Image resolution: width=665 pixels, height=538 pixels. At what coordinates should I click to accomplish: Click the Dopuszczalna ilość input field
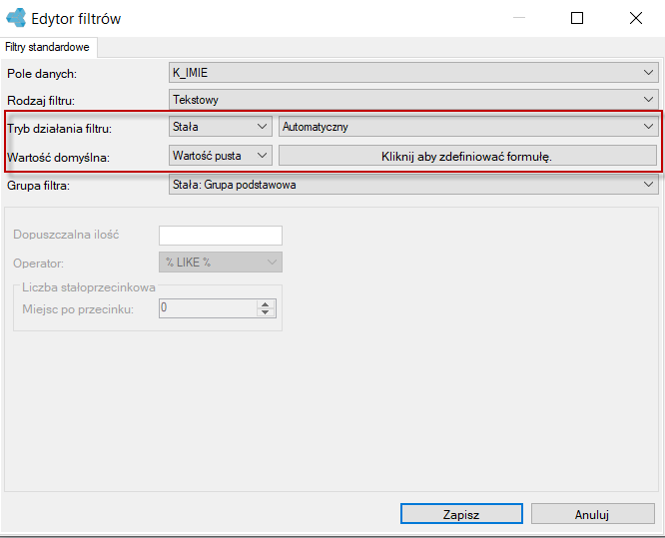[221, 236]
